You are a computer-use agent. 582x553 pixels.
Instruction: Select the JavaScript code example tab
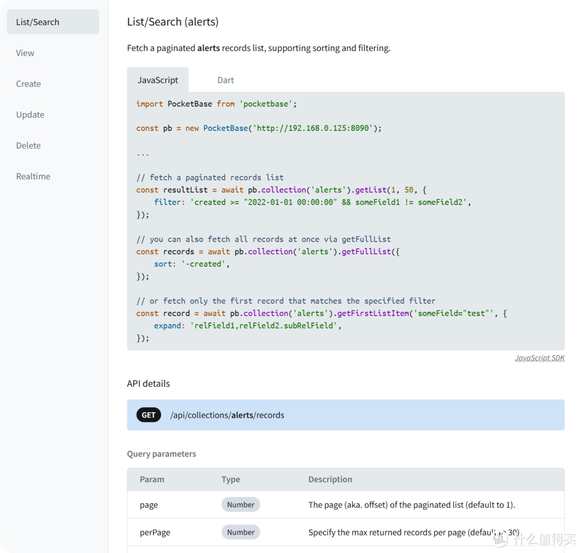pyautogui.click(x=157, y=80)
